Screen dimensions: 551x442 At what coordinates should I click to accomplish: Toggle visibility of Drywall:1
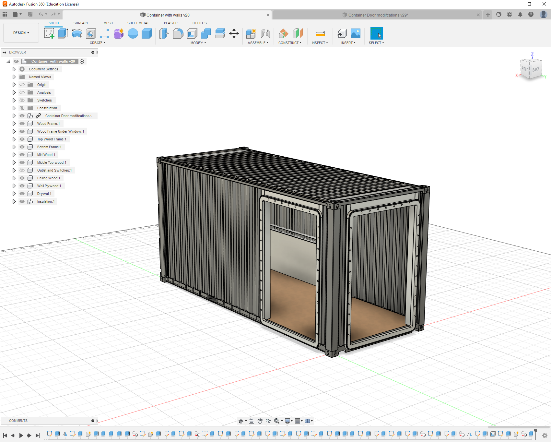point(22,194)
